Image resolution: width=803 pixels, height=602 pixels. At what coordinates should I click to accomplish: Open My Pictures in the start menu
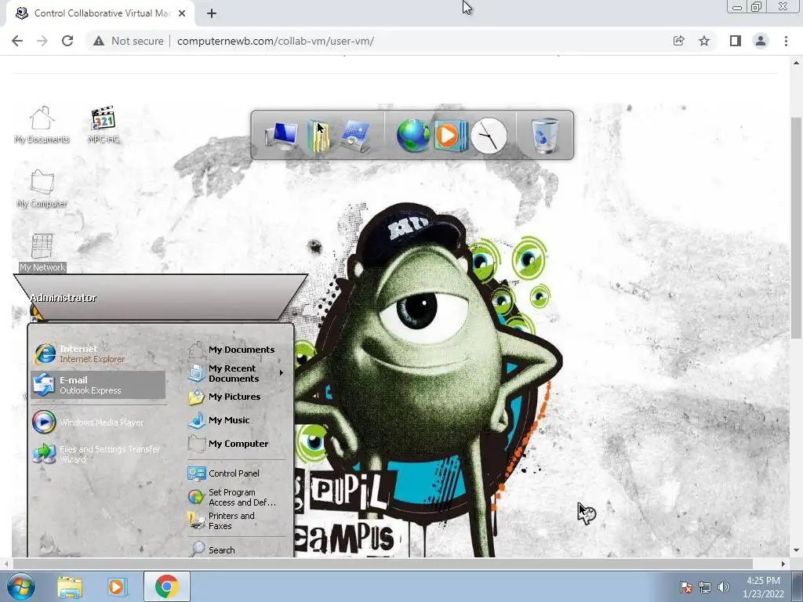[225, 397]
